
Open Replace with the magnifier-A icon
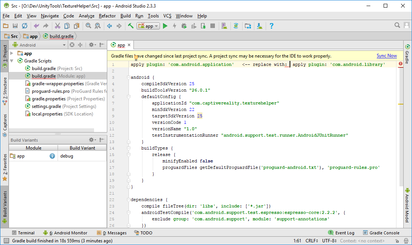tap(97, 26)
